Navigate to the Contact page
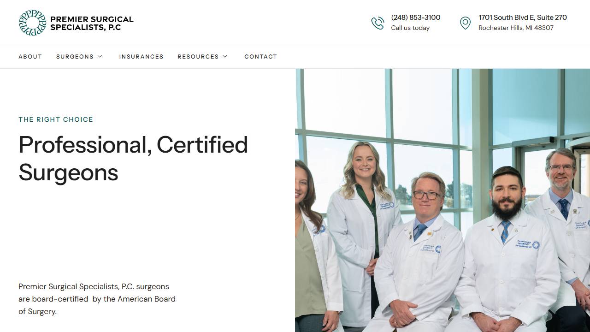The image size is (590, 332). click(260, 57)
